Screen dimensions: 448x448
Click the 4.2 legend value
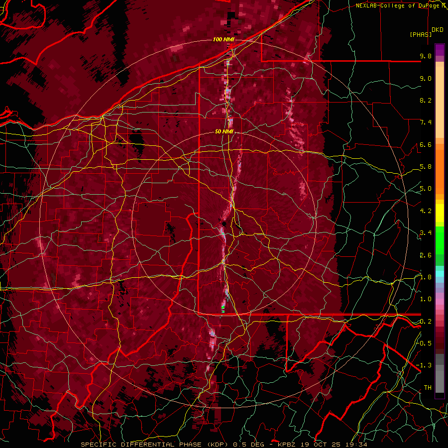pos(426,211)
